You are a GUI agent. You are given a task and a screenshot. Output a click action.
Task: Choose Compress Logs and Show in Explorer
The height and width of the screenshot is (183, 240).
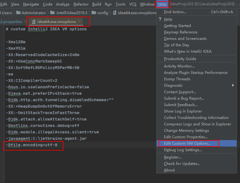click(x=197, y=124)
